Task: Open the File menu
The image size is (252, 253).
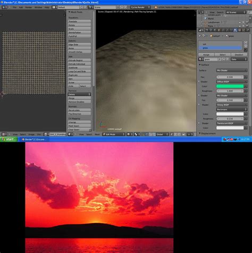Action: pyautogui.click(x=14, y=7)
